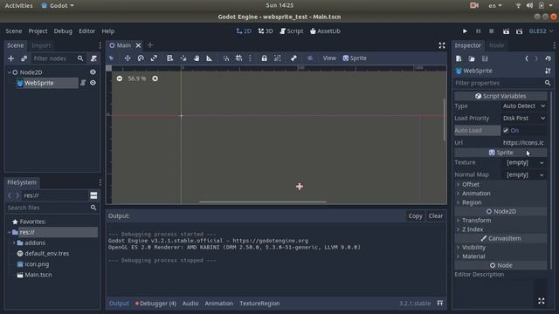Pause the running scene
The width and height of the screenshot is (559, 314).
pos(478,31)
